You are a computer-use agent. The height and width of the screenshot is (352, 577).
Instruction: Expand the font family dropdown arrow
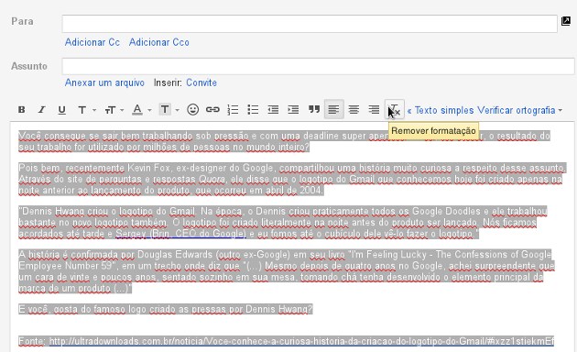[94, 110]
